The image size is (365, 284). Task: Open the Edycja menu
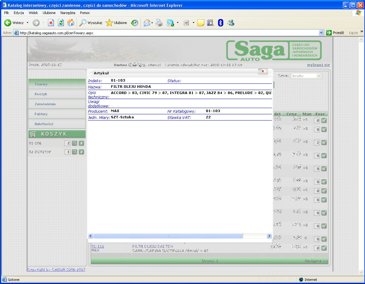tap(19, 13)
